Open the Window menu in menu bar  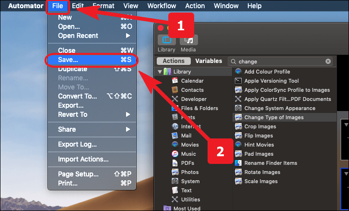pyautogui.click(x=226, y=6)
